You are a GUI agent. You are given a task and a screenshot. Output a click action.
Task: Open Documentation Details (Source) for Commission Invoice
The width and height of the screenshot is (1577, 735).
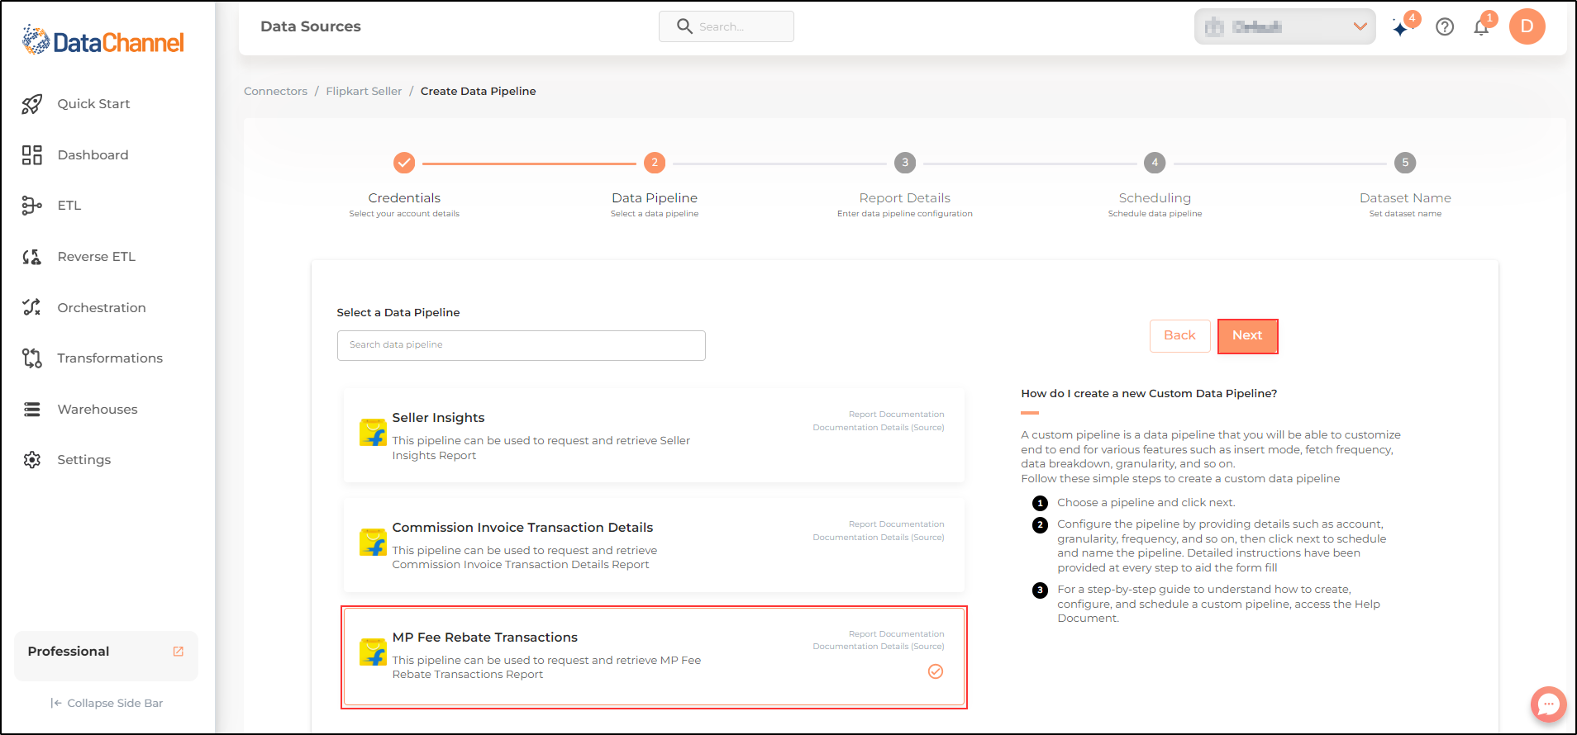pos(878,538)
